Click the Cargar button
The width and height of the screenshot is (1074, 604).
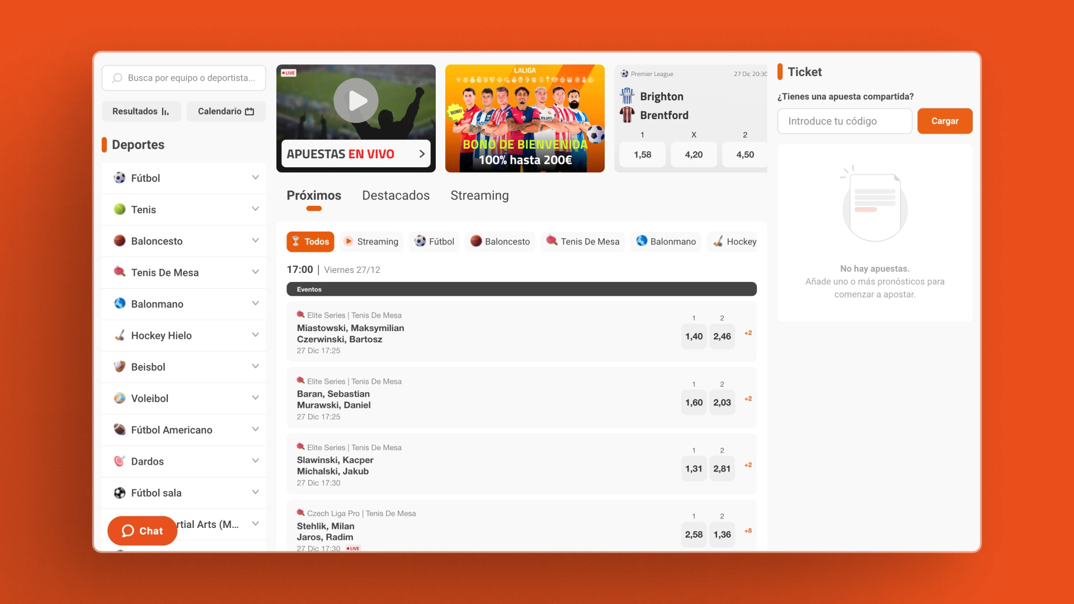pyautogui.click(x=945, y=120)
